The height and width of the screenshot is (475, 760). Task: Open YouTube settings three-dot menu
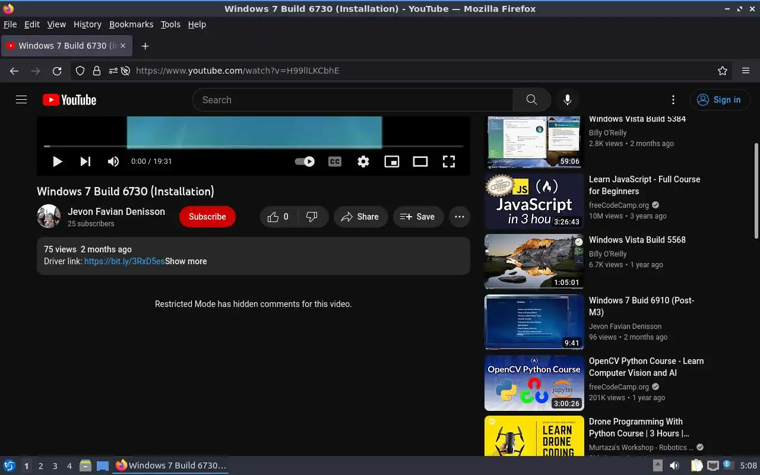coord(673,100)
